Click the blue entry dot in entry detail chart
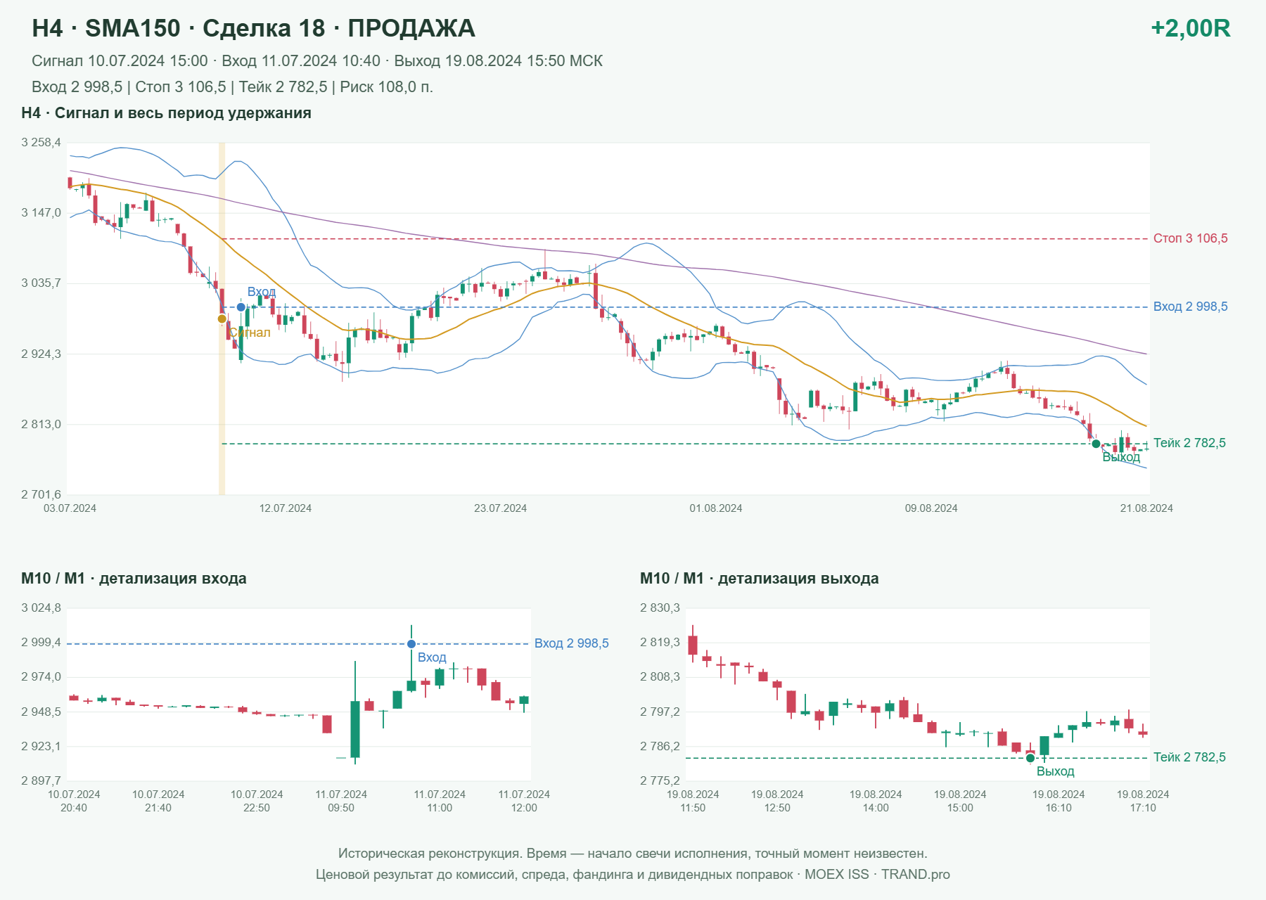 pyautogui.click(x=411, y=644)
